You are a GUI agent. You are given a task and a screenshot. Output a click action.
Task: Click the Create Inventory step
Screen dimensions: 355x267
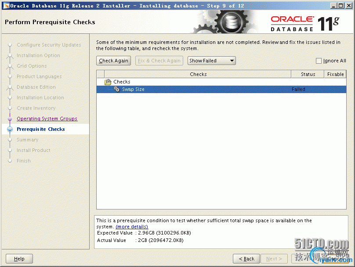pyautogui.click(x=36, y=108)
